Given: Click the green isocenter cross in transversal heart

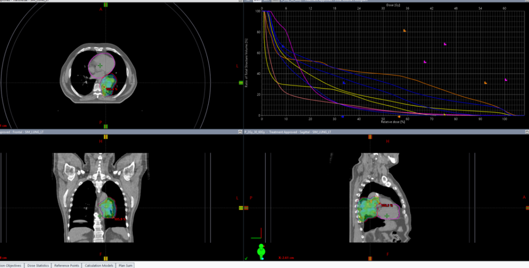Looking at the screenshot, I should (100, 66).
